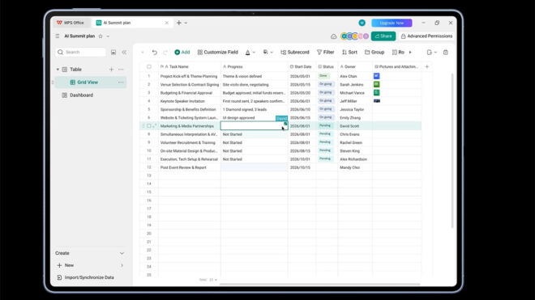Open Jeff Miller row image attachment
535x300 pixels.
pos(377,101)
